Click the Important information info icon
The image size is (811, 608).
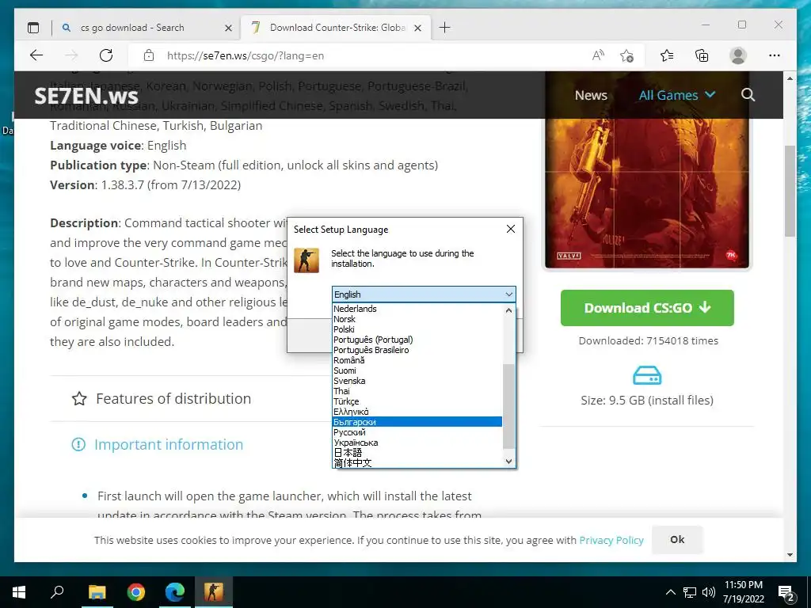[x=78, y=444]
